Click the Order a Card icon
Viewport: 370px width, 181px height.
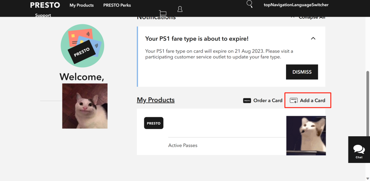247,100
